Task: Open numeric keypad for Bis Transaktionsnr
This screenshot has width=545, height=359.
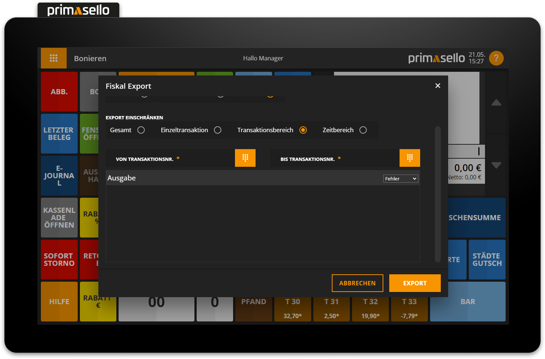Action: tap(409, 158)
